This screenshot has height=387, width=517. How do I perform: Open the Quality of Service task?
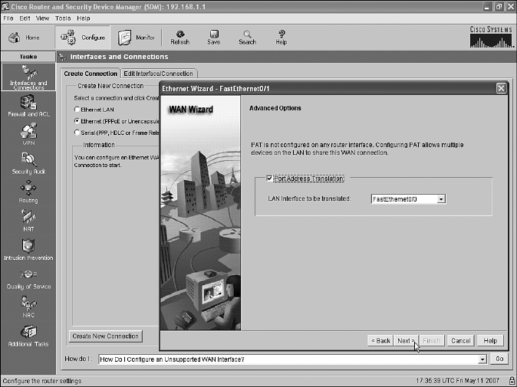click(x=28, y=279)
